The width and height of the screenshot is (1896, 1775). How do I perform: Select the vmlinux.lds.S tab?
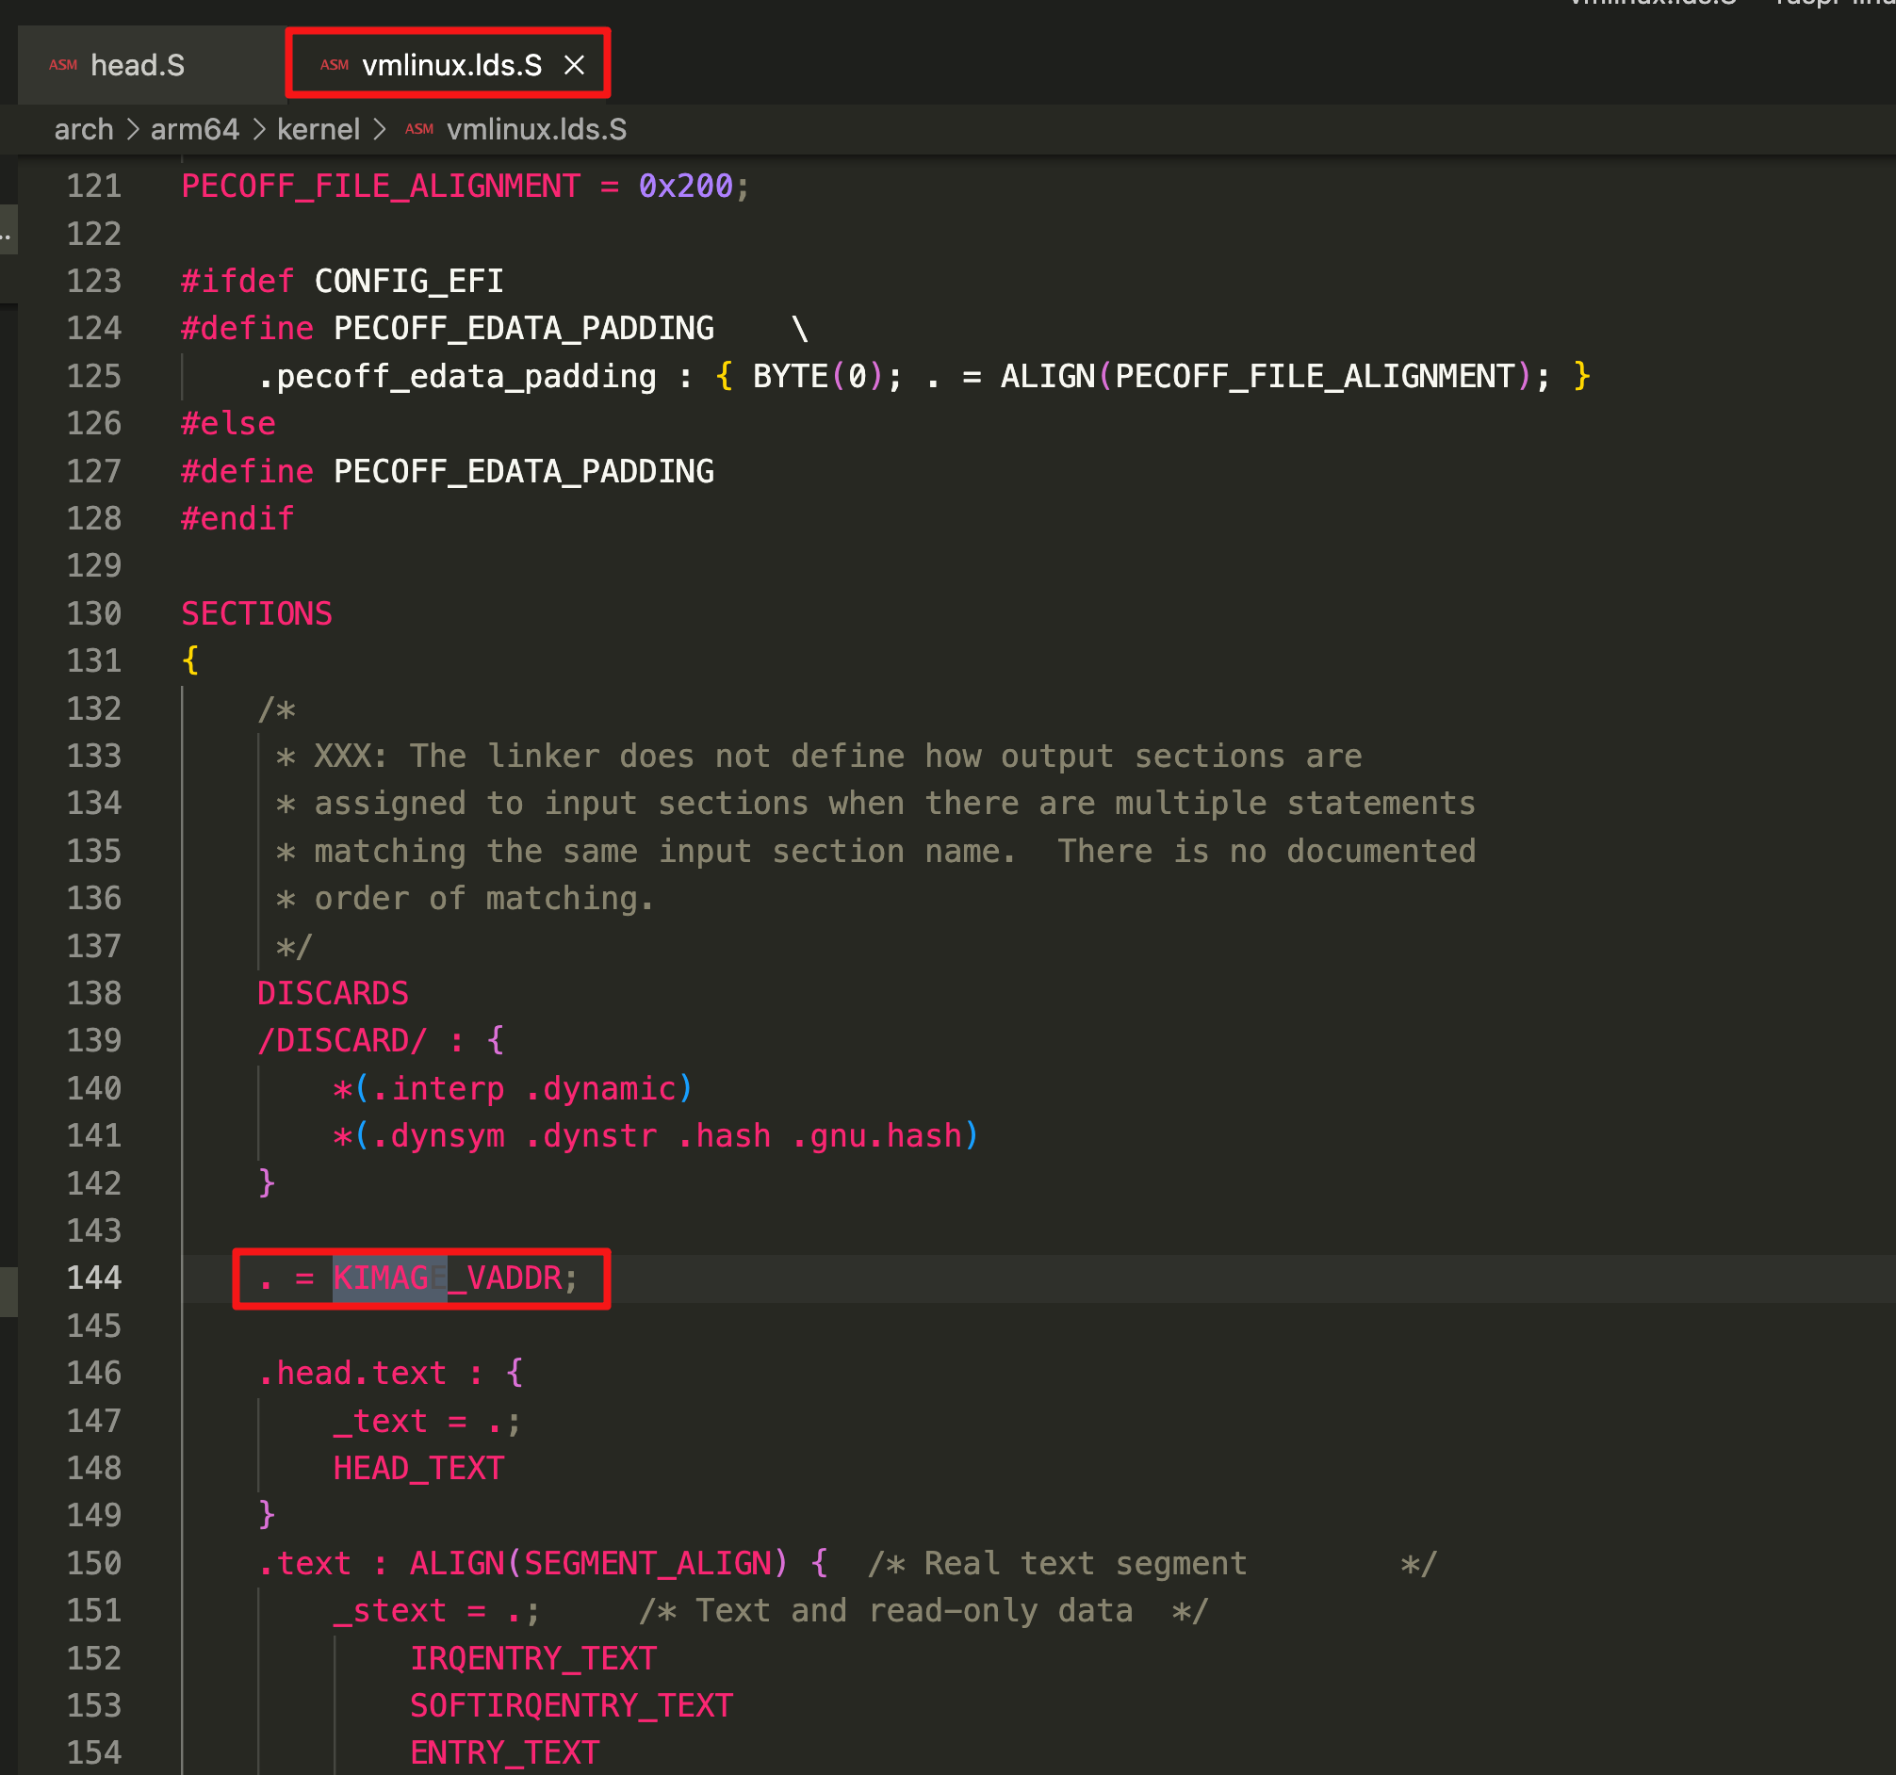451,65
